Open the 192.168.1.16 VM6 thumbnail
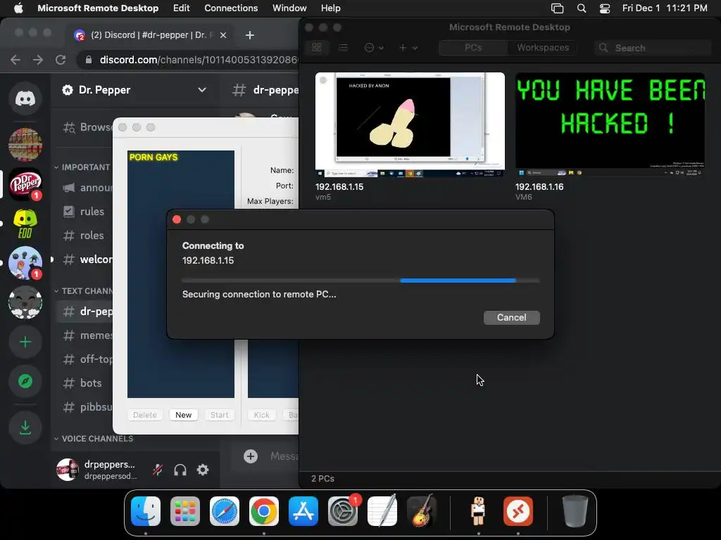 point(610,124)
